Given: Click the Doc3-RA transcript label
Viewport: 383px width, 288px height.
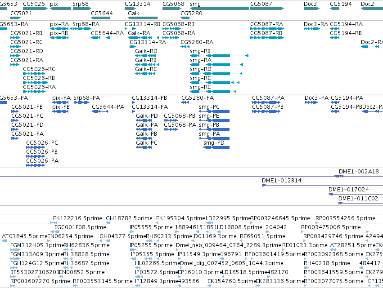Looking at the screenshot, I should tap(316, 24).
